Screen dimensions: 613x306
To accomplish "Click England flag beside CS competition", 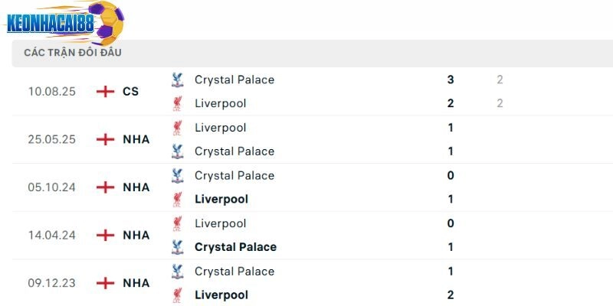I will 105,92.
